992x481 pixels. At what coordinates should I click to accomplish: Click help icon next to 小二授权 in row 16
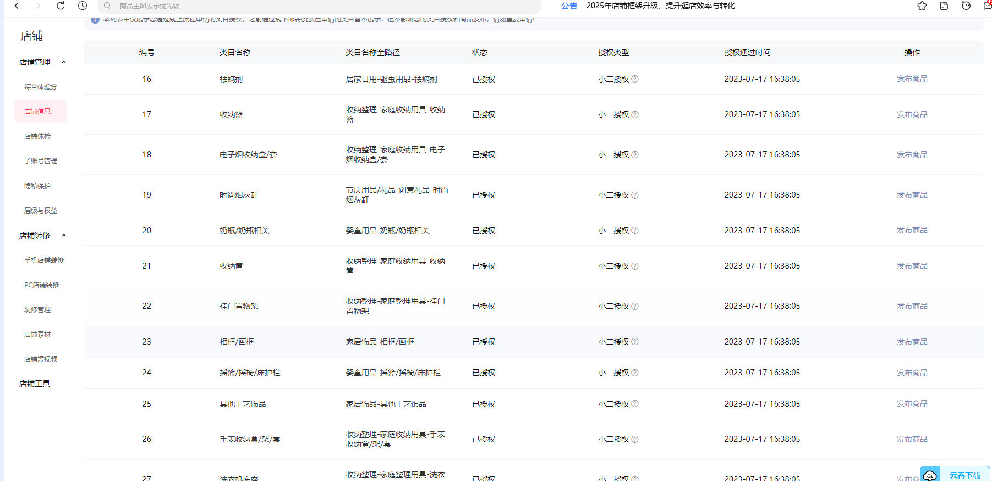(x=635, y=79)
